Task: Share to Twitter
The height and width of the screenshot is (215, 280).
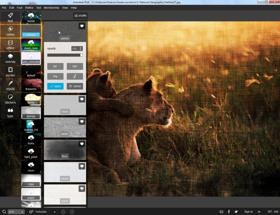Action: (x=236, y=212)
